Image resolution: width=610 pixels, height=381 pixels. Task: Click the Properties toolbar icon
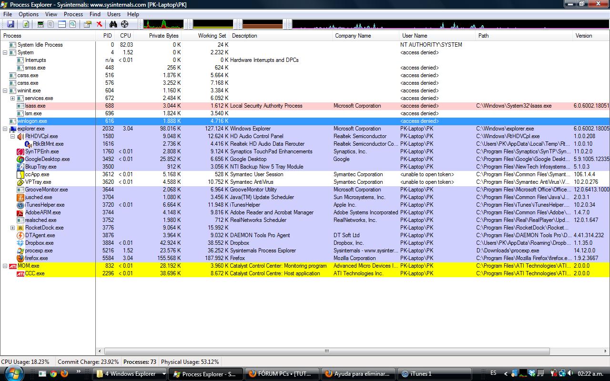pyautogui.click(x=88, y=24)
